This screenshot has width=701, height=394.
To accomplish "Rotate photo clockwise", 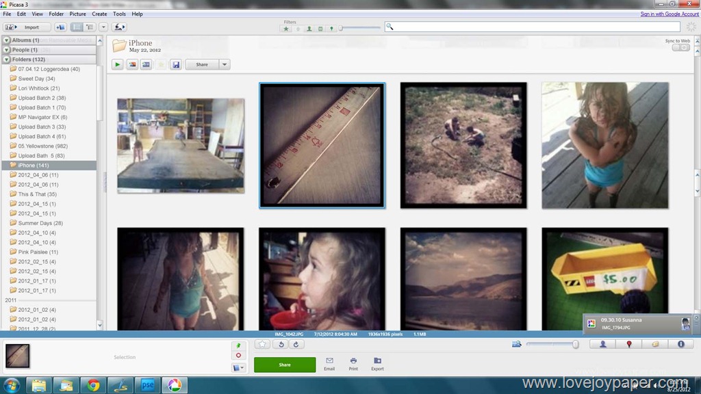I will pos(296,345).
